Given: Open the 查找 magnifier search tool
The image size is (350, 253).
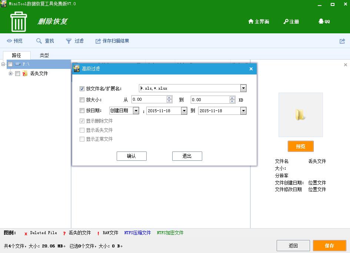Looking at the screenshot, I should click(45, 41).
